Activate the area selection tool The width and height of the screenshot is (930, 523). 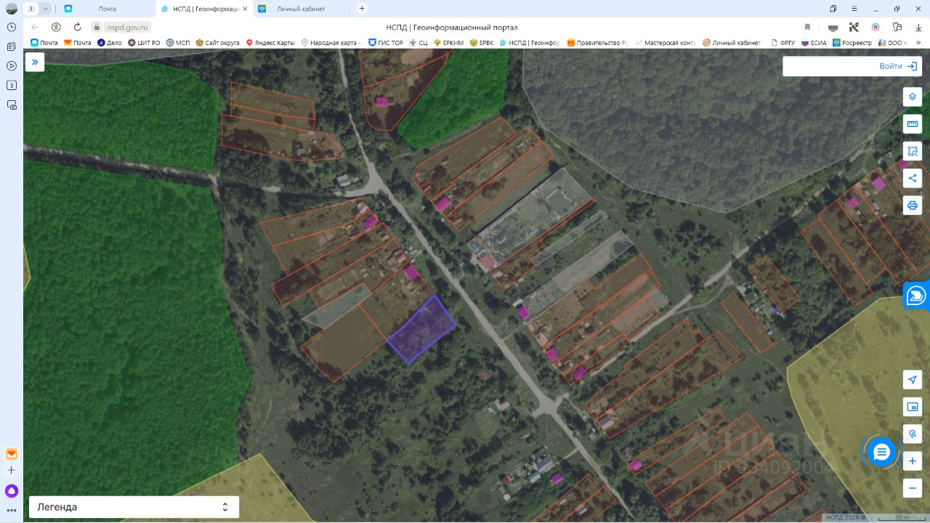(x=913, y=151)
